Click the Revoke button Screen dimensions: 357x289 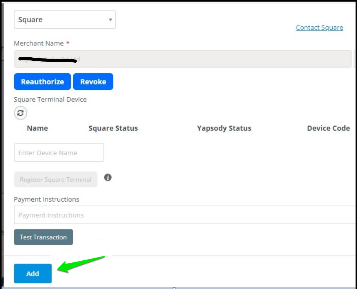[93, 82]
